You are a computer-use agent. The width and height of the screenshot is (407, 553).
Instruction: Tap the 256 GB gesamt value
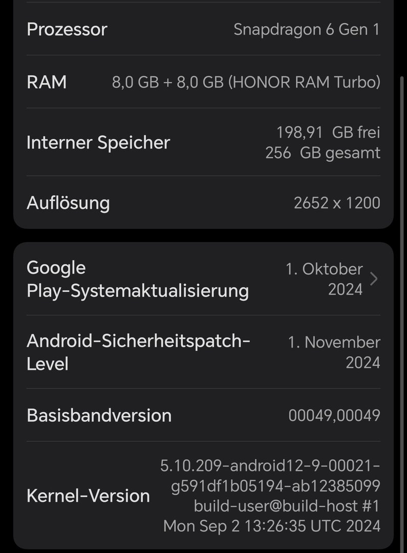[x=323, y=153]
